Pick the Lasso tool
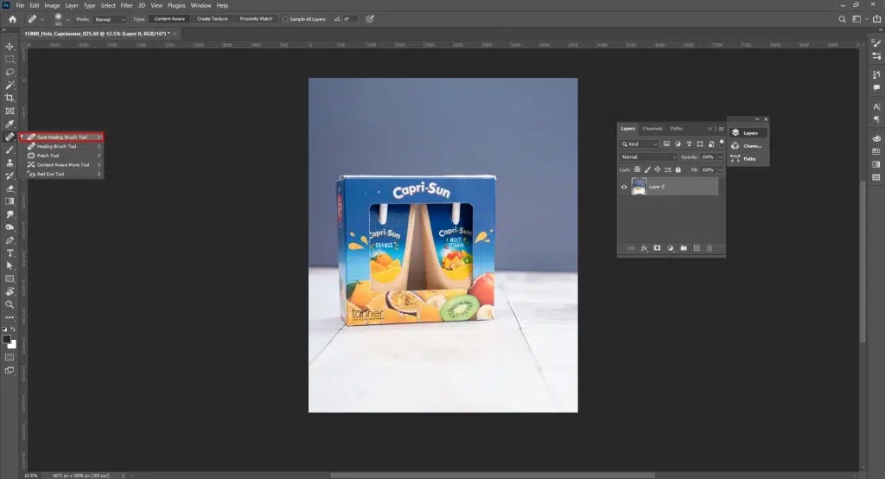 pos(10,73)
